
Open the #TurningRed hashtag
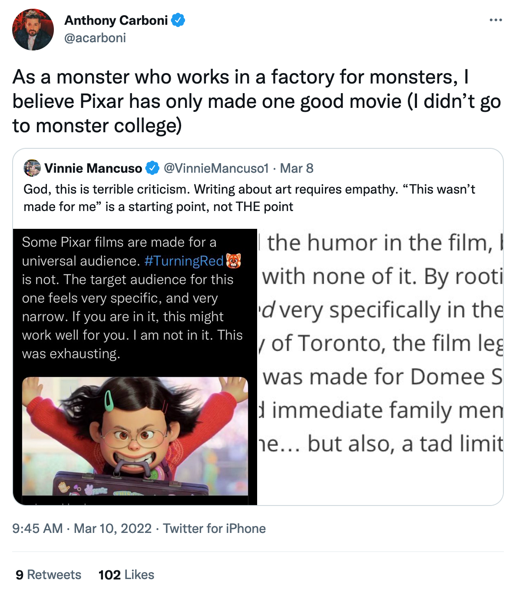point(184,261)
